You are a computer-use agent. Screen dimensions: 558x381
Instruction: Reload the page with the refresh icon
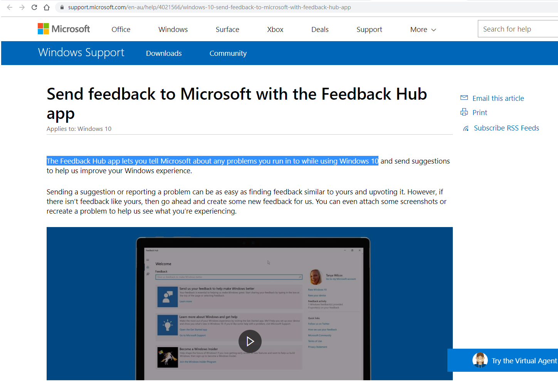(34, 7)
